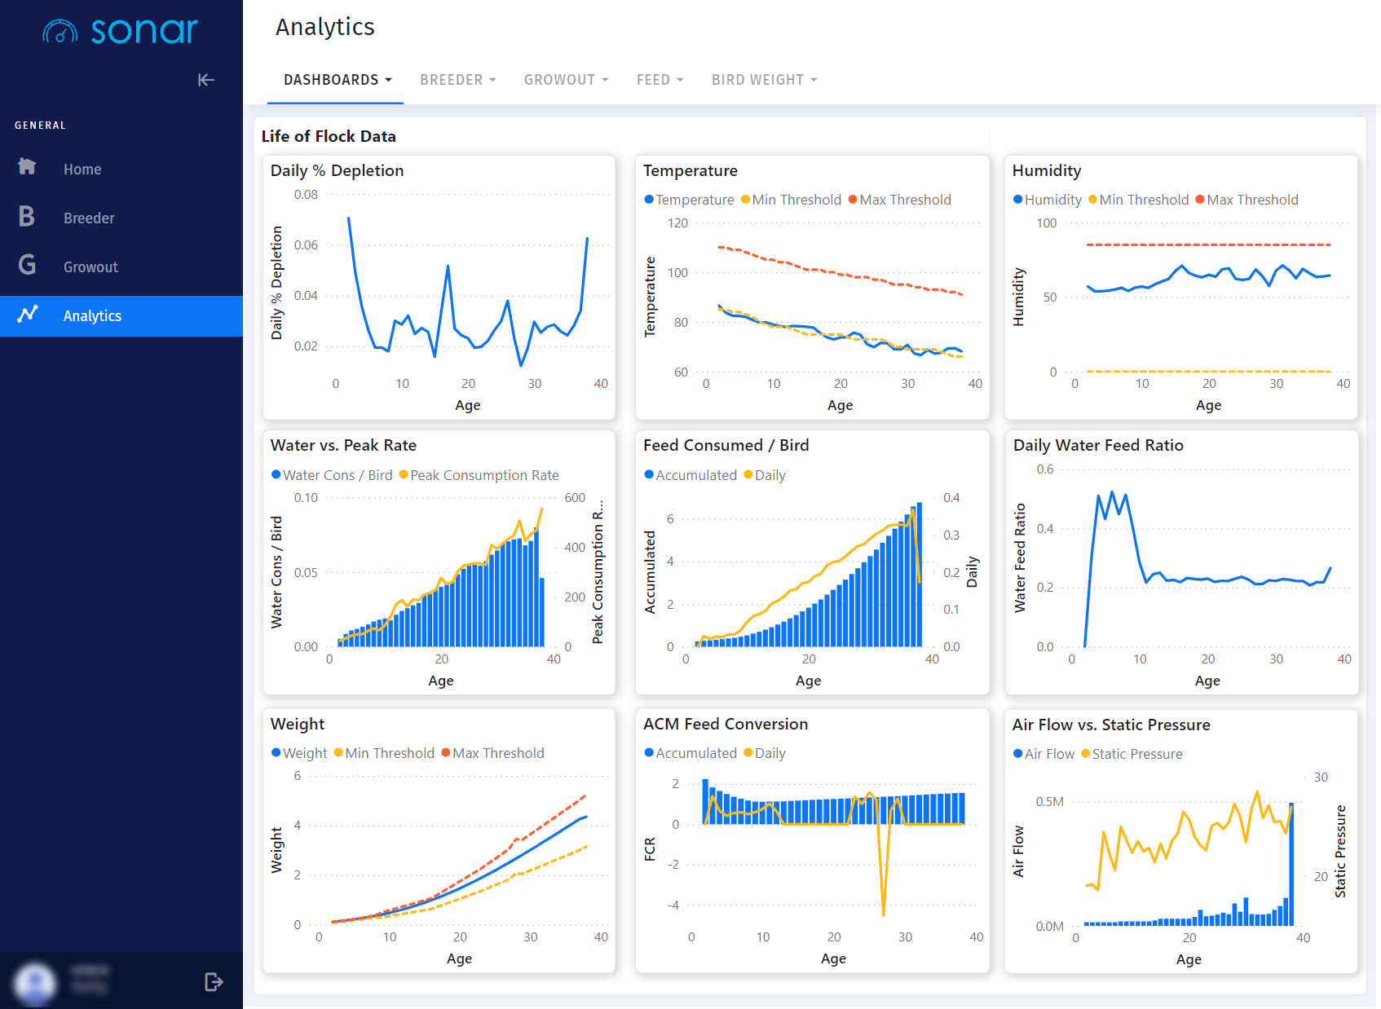Viewport: 1381px width, 1009px height.
Task: Toggle the Air Flow legend item
Action: tap(1043, 754)
